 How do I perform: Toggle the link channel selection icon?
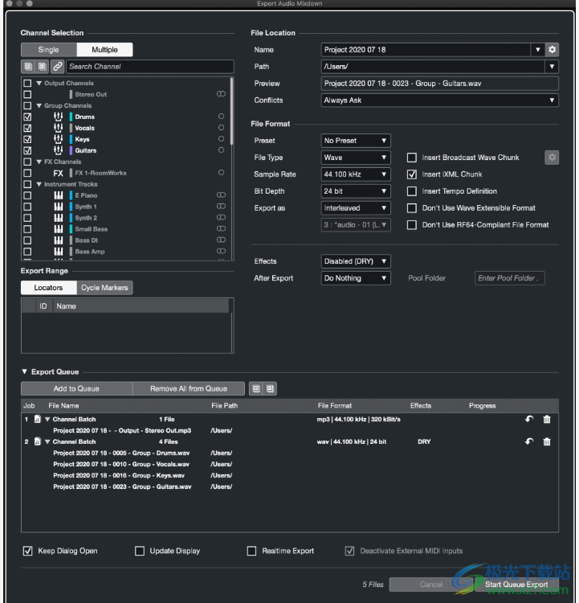click(x=57, y=67)
